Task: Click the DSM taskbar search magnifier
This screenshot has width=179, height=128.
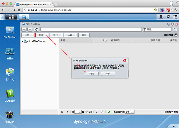Action: [168, 17]
